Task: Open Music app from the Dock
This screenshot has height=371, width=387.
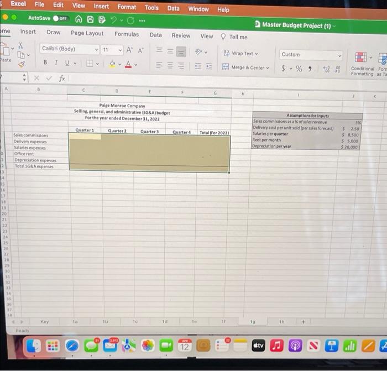Action: point(276,346)
